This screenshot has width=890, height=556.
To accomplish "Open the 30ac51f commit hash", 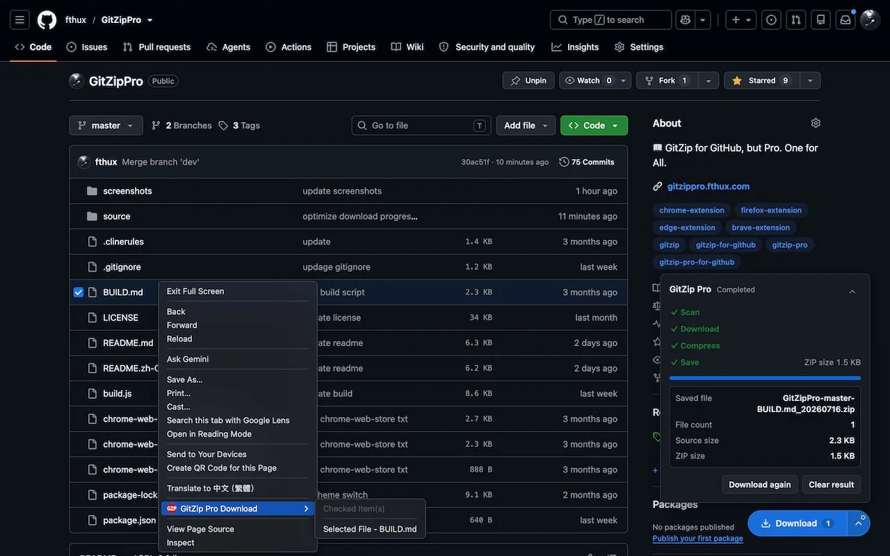I will click(476, 162).
